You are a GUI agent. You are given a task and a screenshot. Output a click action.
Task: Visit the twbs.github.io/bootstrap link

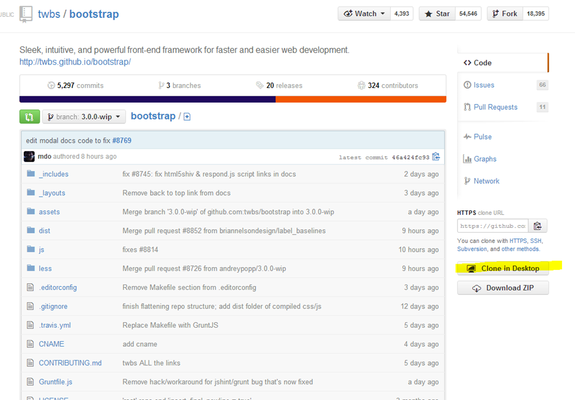(x=75, y=62)
